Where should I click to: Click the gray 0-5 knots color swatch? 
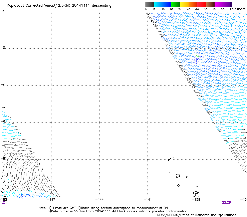[150, 4]
